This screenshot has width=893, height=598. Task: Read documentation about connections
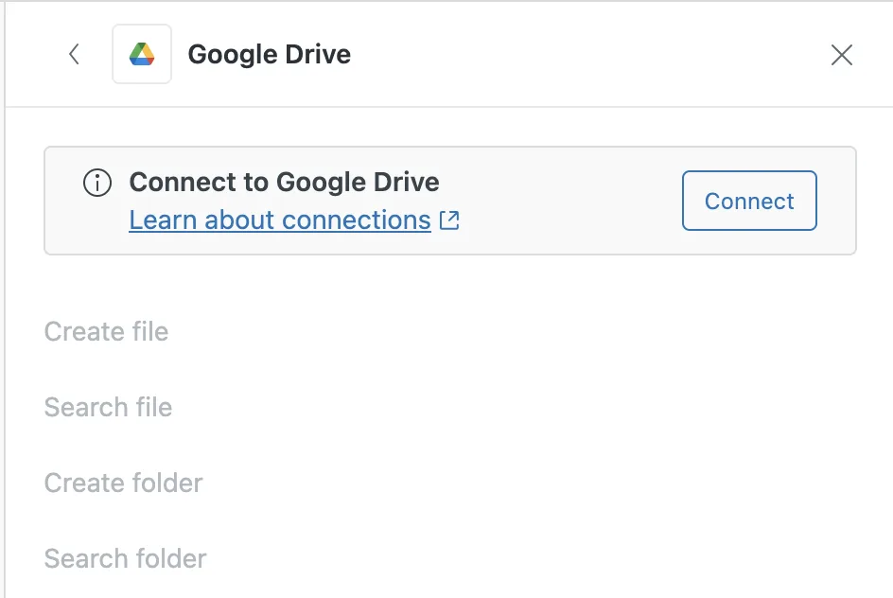280,220
